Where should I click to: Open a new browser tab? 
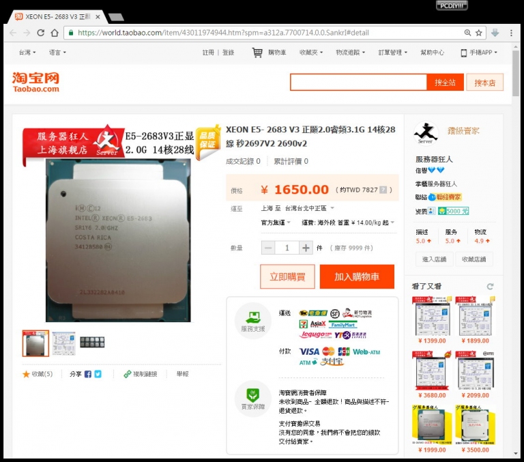coord(116,17)
